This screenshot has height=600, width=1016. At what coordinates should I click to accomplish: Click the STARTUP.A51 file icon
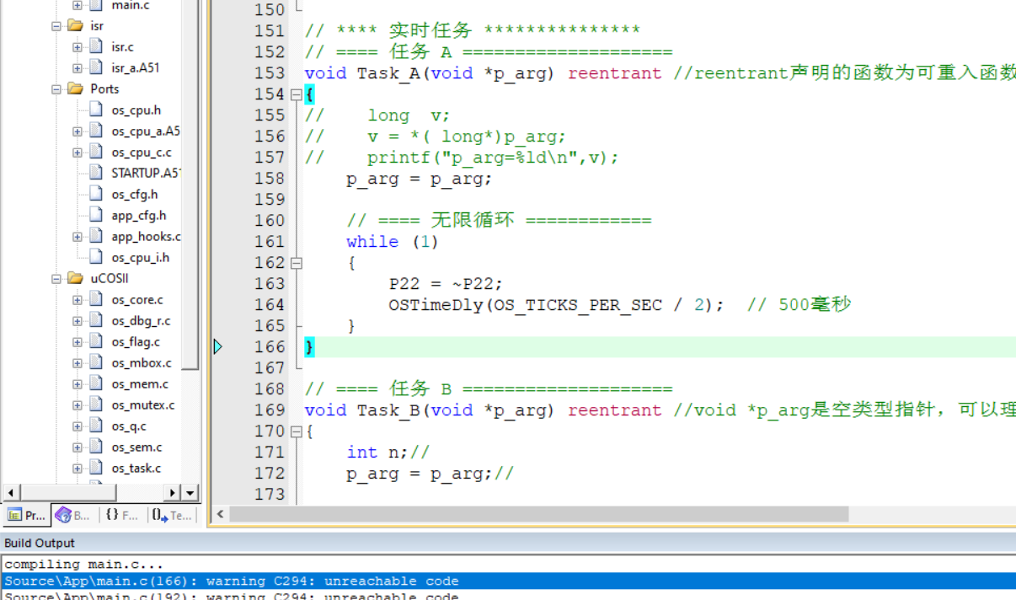tap(95, 174)
